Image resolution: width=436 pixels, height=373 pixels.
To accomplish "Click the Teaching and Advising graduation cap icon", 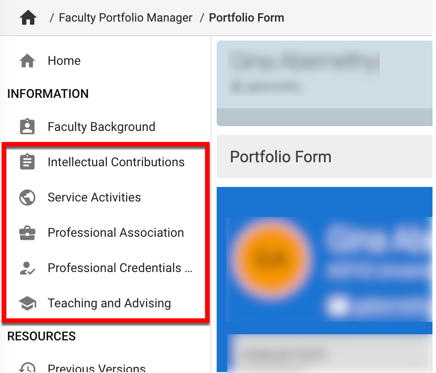I will click(x=27, y=303).
